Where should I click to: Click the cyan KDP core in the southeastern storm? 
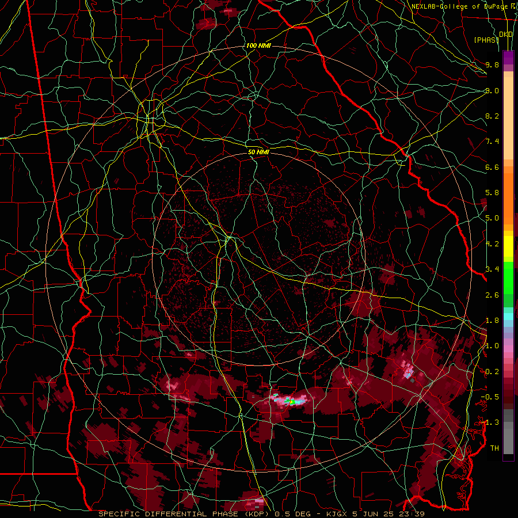click(x=408, y=376)
